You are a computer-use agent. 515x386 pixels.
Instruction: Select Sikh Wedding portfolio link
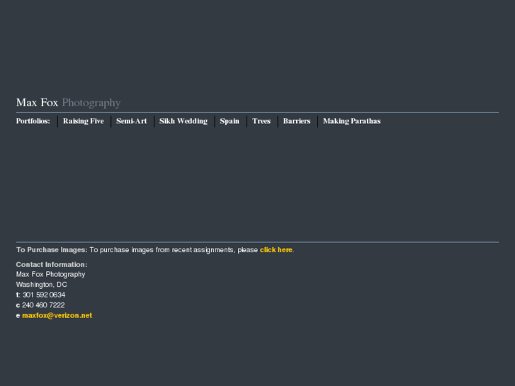pos(183,121)
